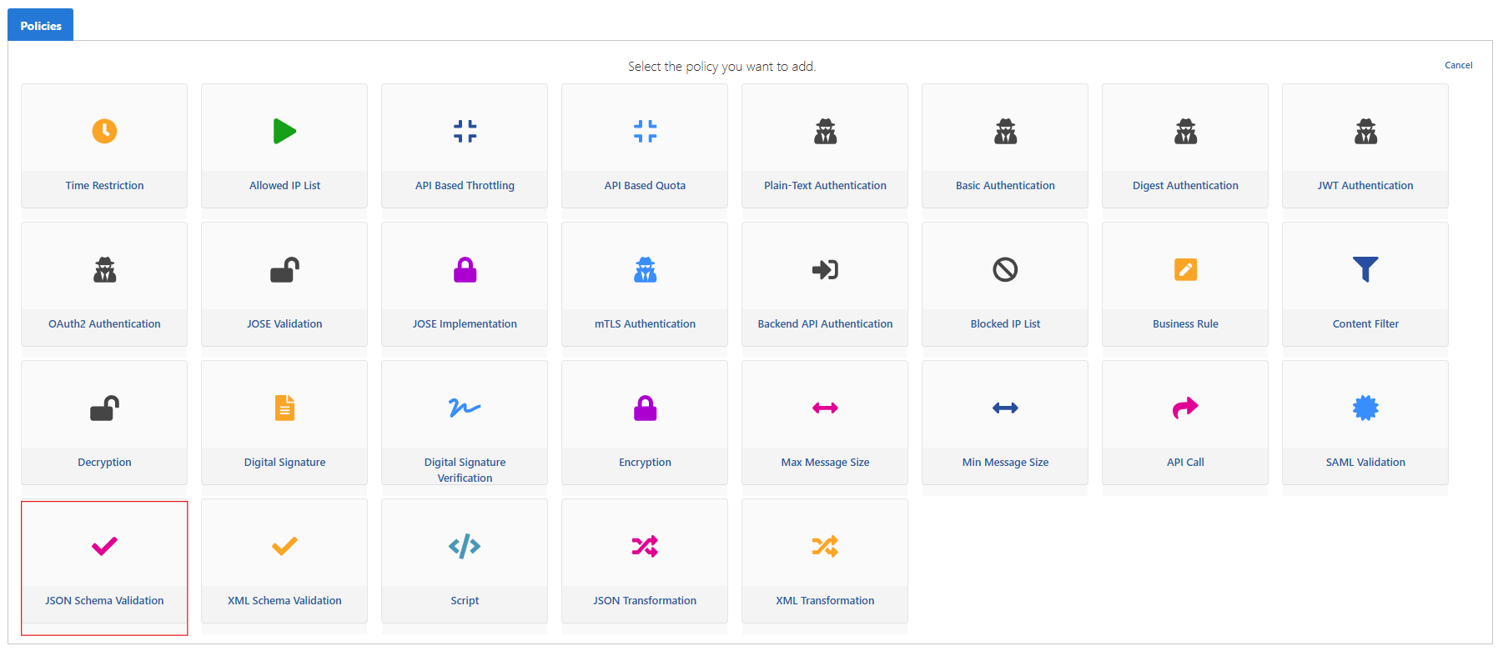Viewport: 1503px width, 656px height.
Task: Select the Time Restriction clock icon
Action: (104, 131)
